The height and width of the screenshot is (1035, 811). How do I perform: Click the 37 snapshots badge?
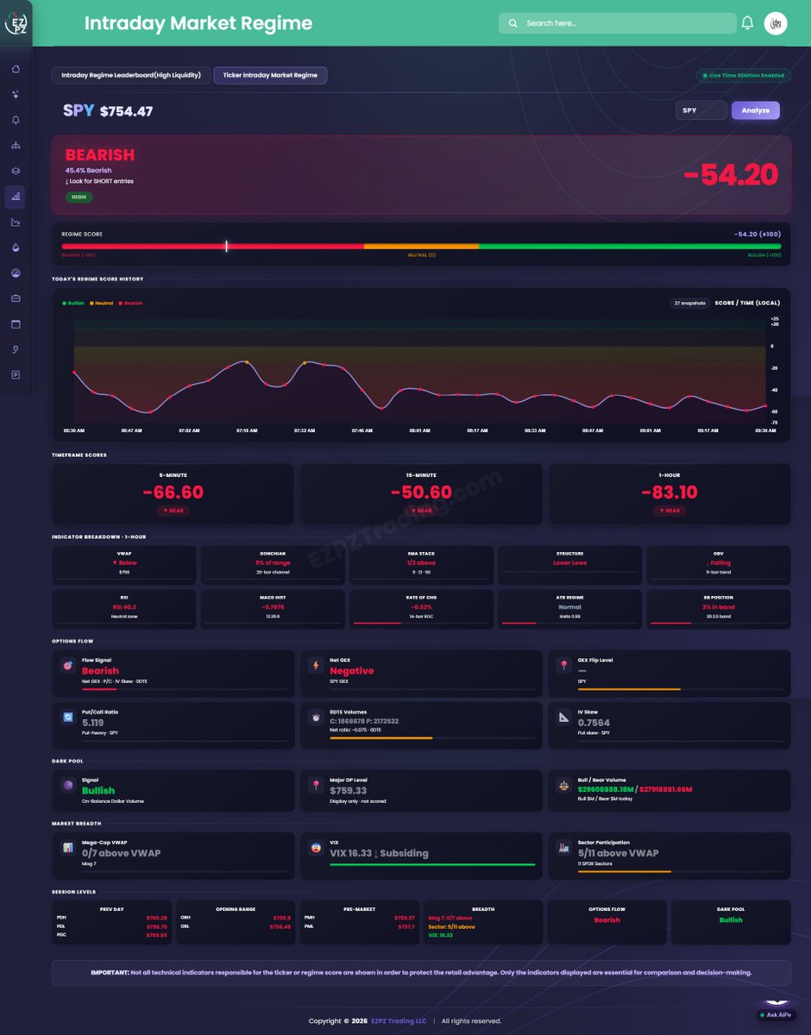689,303
